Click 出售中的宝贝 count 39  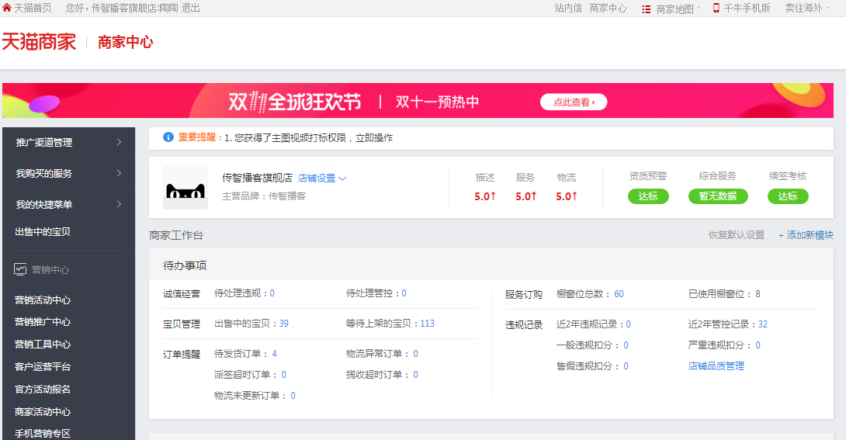(284, 323)
